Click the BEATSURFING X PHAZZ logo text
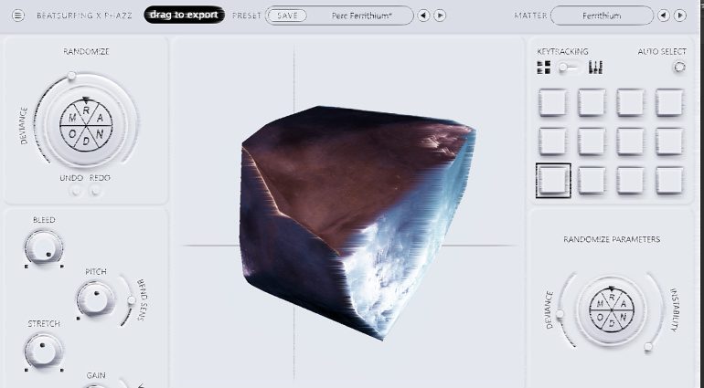This screenshot has height=388, width=704. click(x=84, y=16)
